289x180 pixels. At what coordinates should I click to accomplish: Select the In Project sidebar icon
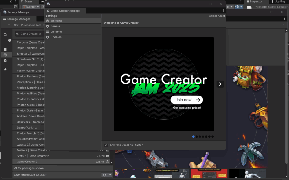click(x=5, y=35)
